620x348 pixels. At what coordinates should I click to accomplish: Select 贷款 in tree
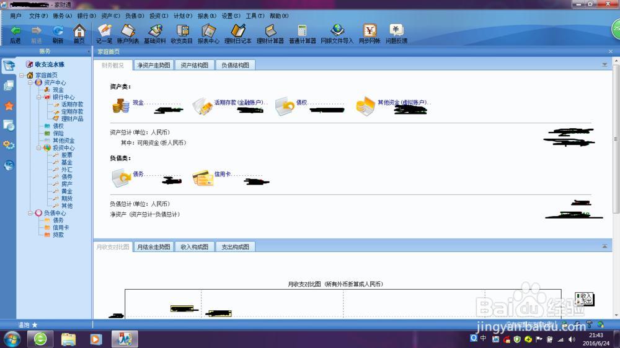pyautogui.click(x=58, y=235)
